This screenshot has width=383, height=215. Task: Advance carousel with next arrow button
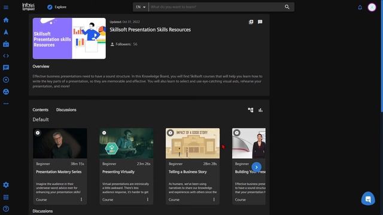(256, 167)
